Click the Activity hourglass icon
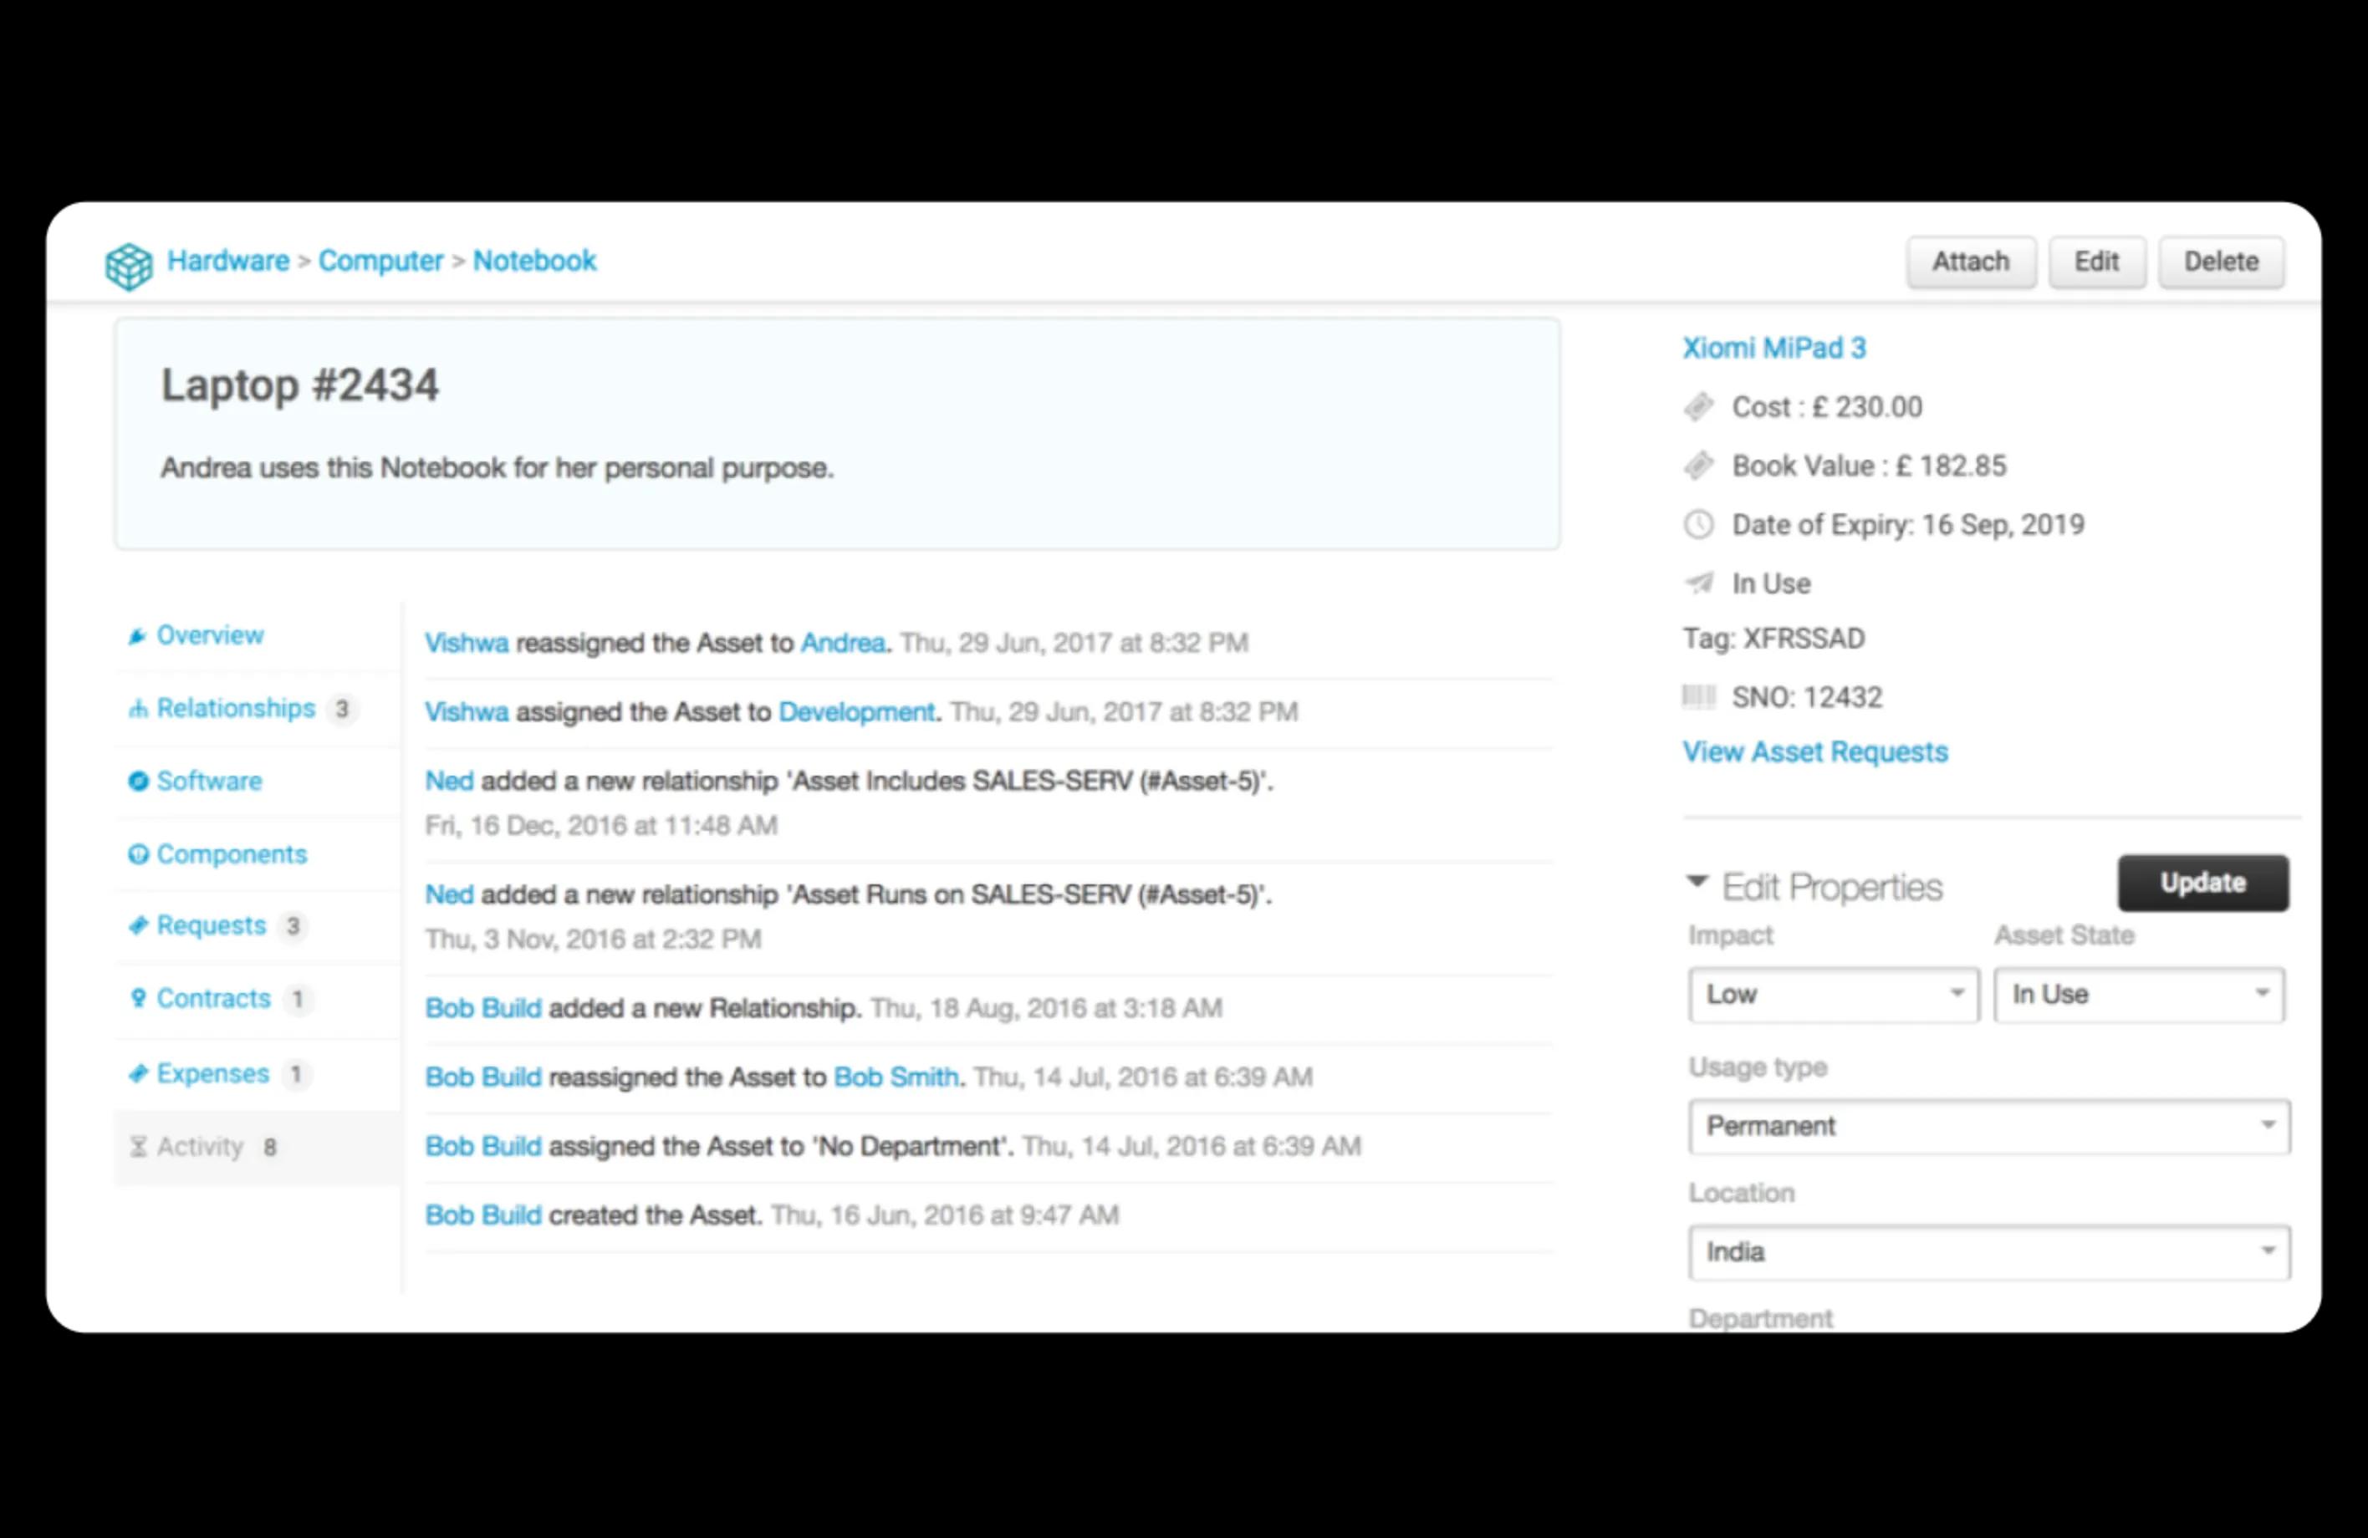 [x=137, y=1147]
